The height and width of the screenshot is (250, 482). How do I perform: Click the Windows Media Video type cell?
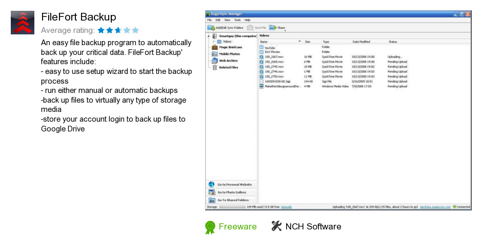[335, 87]
